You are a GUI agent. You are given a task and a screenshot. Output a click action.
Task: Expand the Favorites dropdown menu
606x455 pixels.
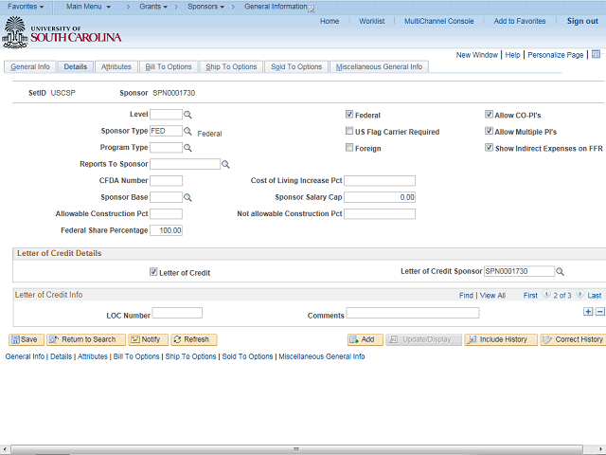(x=26, y=7)
